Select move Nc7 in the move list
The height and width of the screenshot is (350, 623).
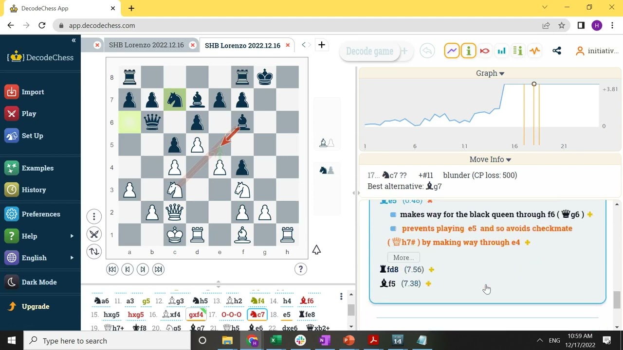257,315
